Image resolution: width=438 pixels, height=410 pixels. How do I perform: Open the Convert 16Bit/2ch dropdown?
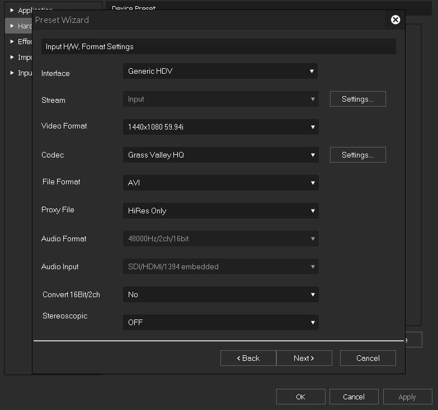click(220, 294)
